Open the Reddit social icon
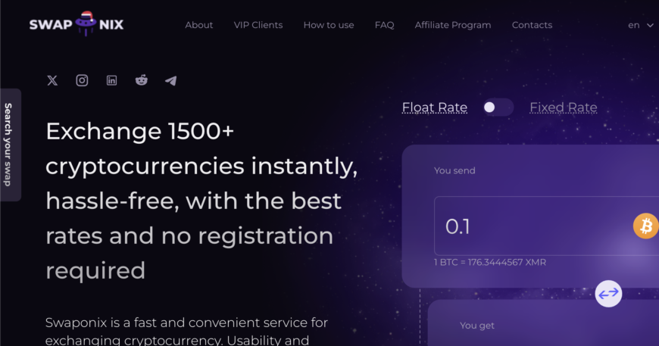Image resolution: width=659 pixels, height=346 pixels. 142,80
